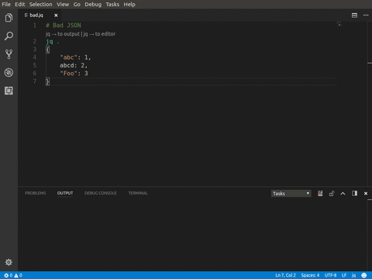Click the 'jq .' command line
372x279 pixels.
(x=53, y=42)
